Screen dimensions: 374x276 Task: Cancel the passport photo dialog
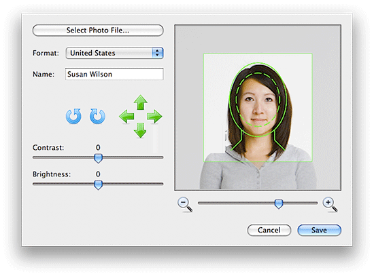tap(269, 230)
